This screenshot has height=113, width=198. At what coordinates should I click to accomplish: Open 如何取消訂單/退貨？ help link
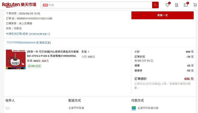pyautogui.click(x=39, y=34)
